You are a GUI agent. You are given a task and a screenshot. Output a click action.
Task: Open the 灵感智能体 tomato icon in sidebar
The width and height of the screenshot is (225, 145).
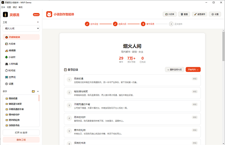[x=7, y=37]
